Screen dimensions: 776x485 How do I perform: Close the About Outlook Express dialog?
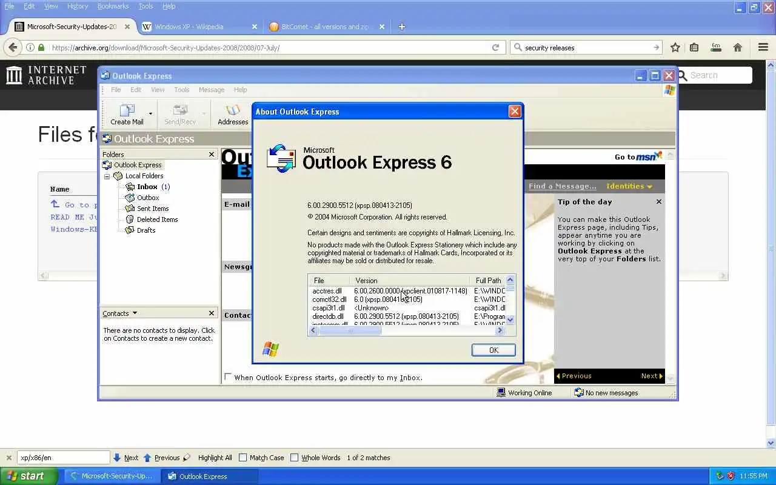tap(515, 111)
